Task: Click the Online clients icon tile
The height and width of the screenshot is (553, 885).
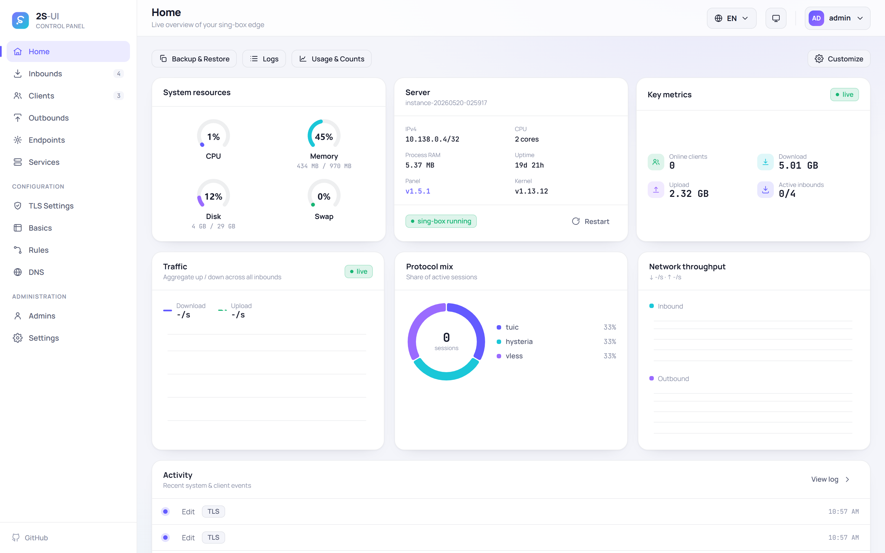Action: pos(656,162)
